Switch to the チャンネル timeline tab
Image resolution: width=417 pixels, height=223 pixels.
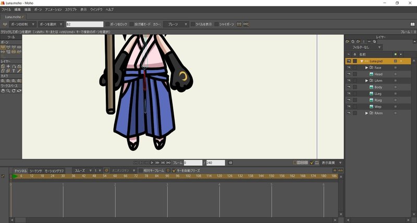click(x=20, y=171)
